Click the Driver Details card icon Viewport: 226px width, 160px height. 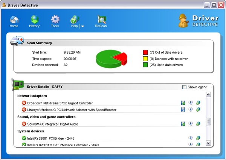17,85
